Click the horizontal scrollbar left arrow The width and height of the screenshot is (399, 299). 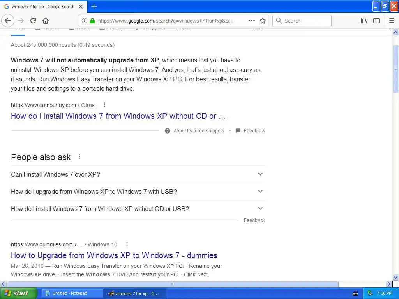pyautogui.click(x=3, y=284)
